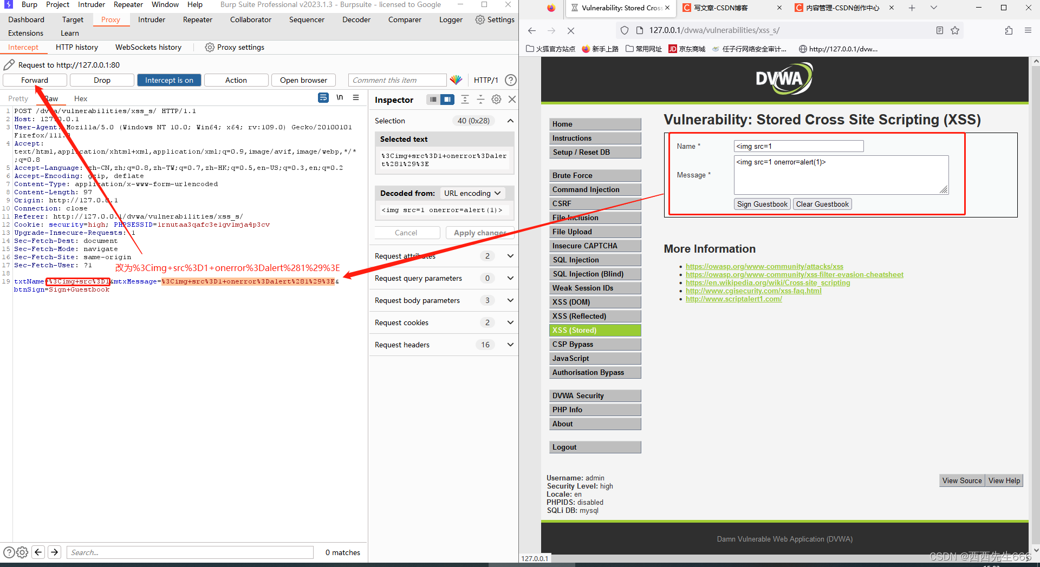Click the Name input field

pyautogui.click(x=798, y=146)
